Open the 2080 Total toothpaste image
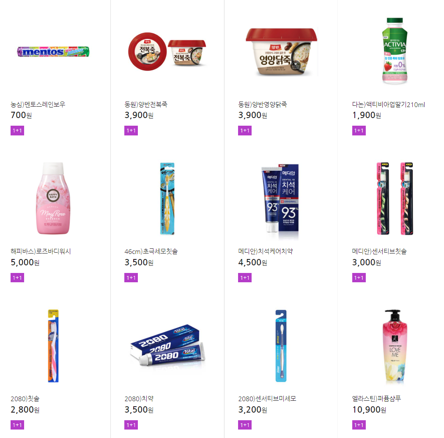Viewport: 444px width, 438px height. click(x=167, y=346)
